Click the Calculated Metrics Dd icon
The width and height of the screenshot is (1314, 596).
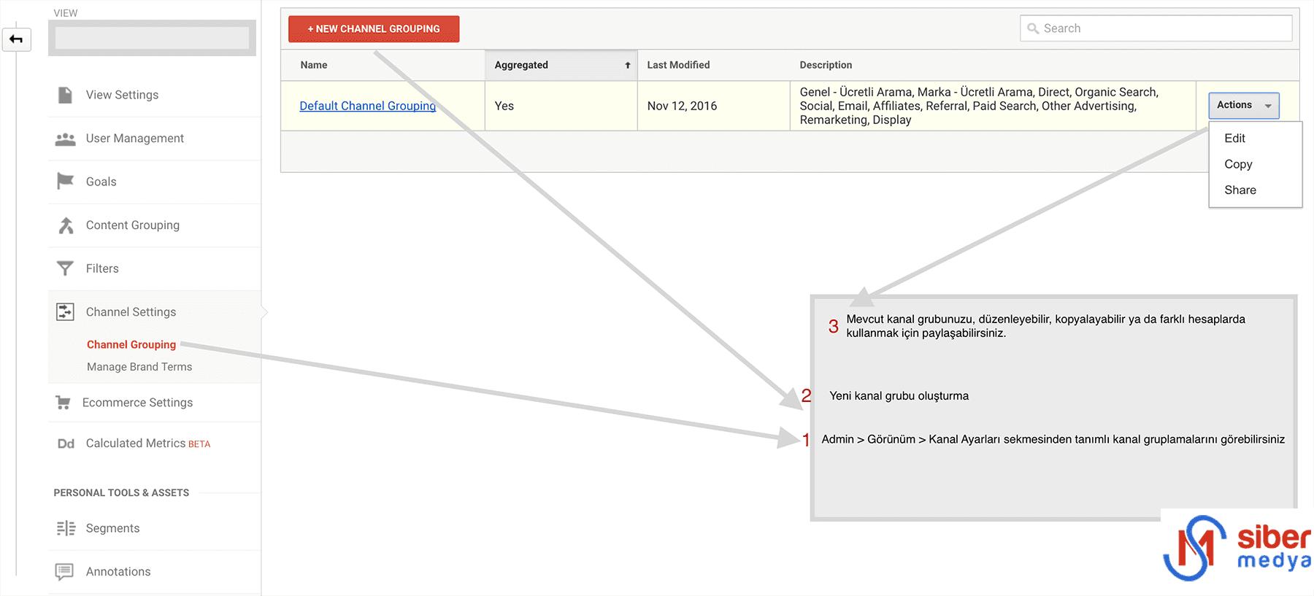66,444
